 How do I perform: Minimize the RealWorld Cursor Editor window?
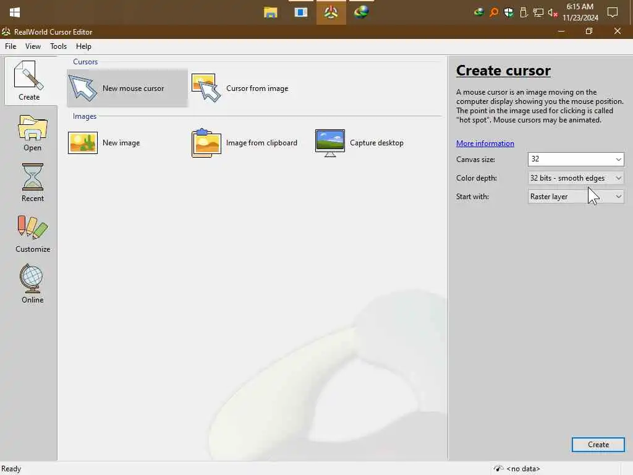pos(561,31)
